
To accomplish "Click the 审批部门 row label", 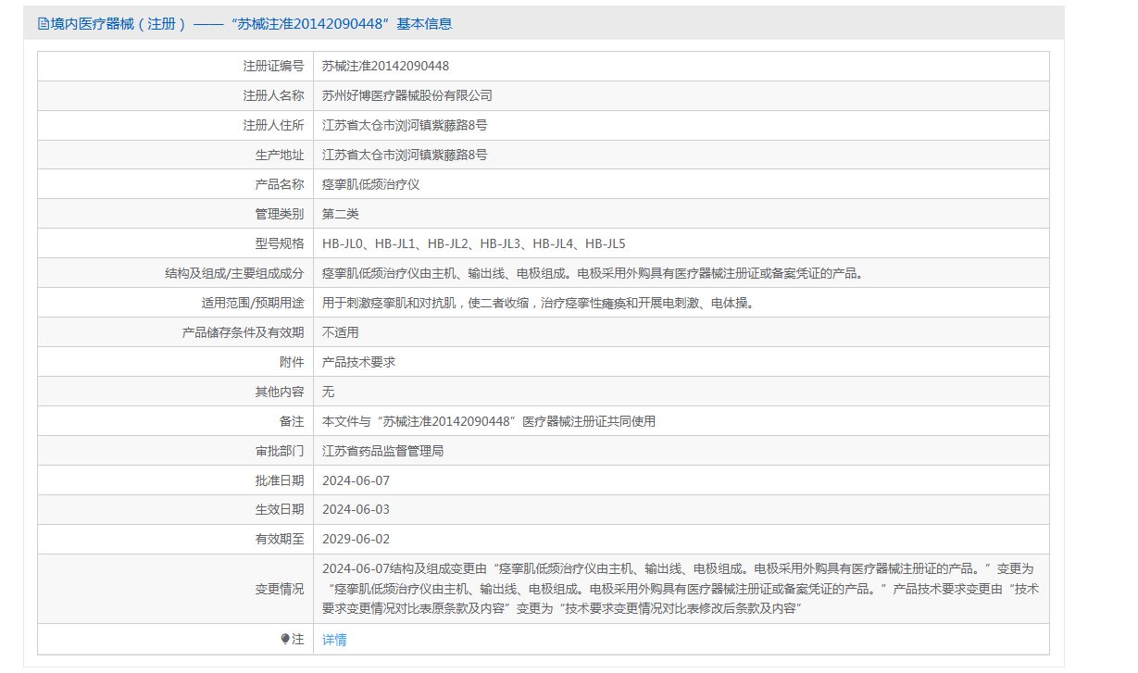I will (x=280, y=451).
